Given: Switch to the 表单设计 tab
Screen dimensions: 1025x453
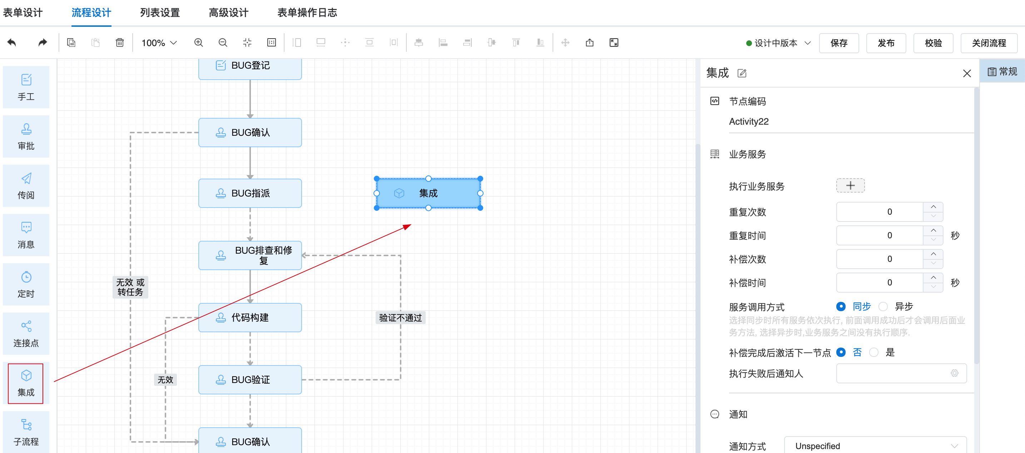Looking at the screenshot, I should (23, 13).
